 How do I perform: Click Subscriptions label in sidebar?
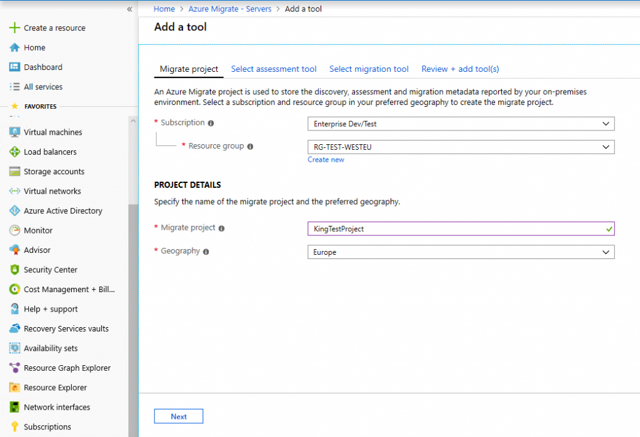pos(47,426)
